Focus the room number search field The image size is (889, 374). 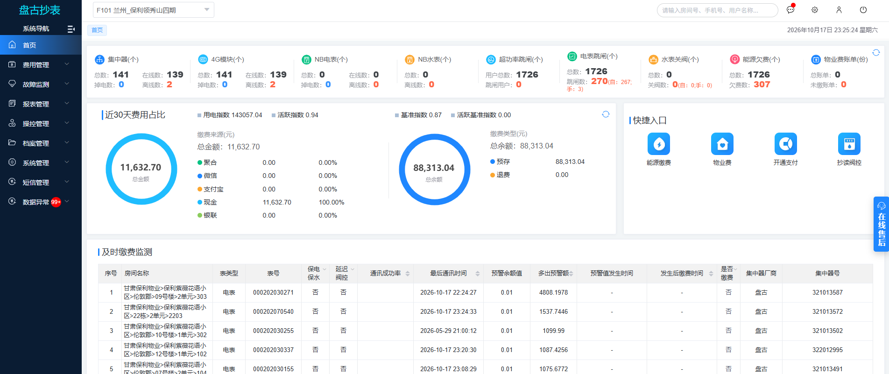(x=717, y=10)
